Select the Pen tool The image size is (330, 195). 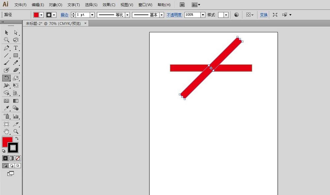7,48
